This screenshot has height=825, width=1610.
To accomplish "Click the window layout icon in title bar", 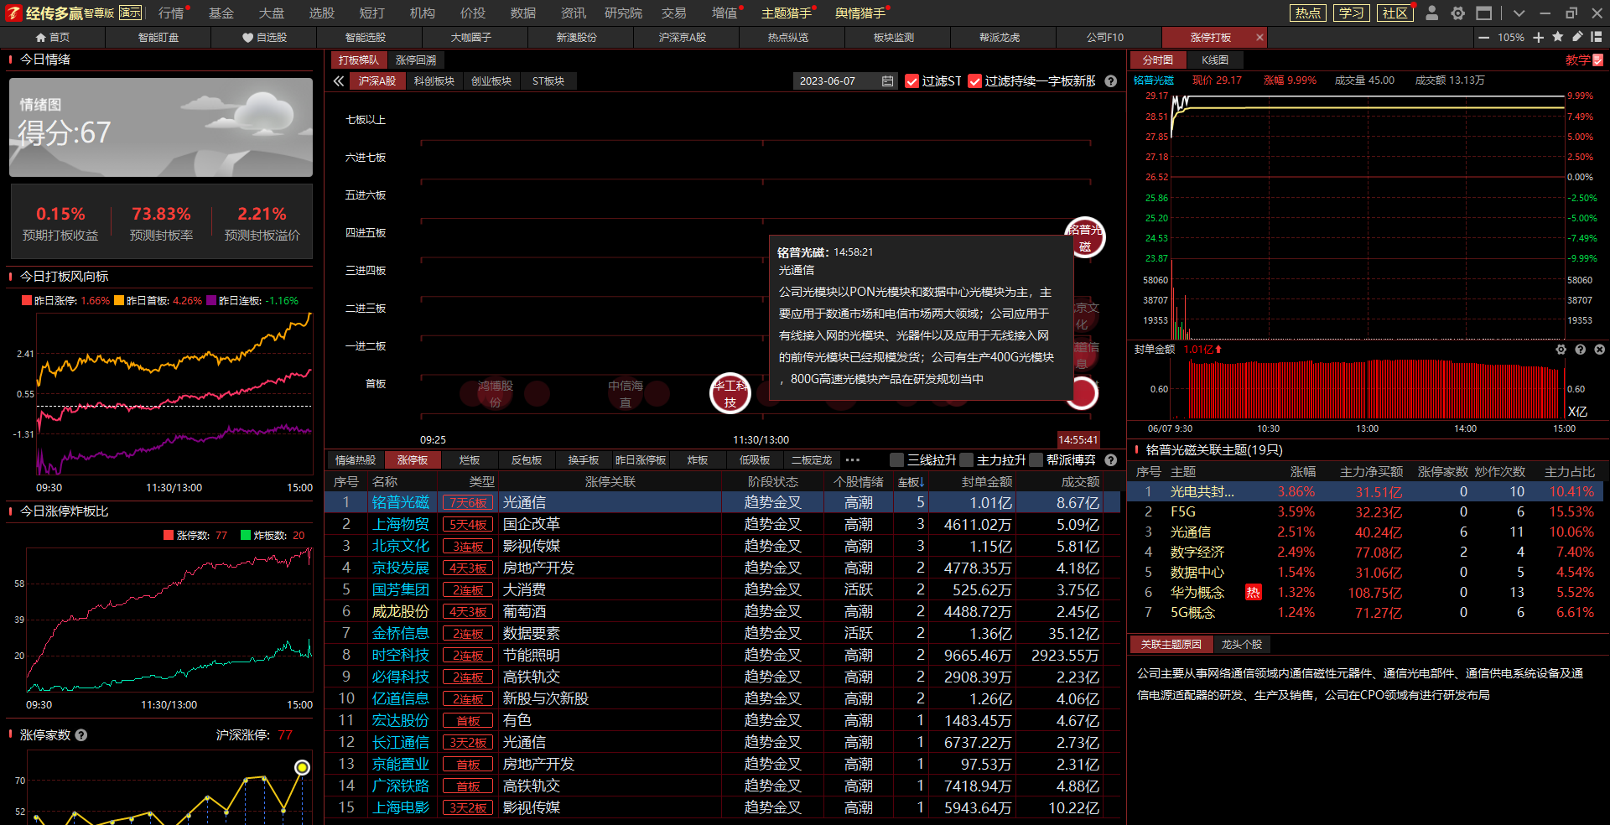I will [x=1484, y=13].
